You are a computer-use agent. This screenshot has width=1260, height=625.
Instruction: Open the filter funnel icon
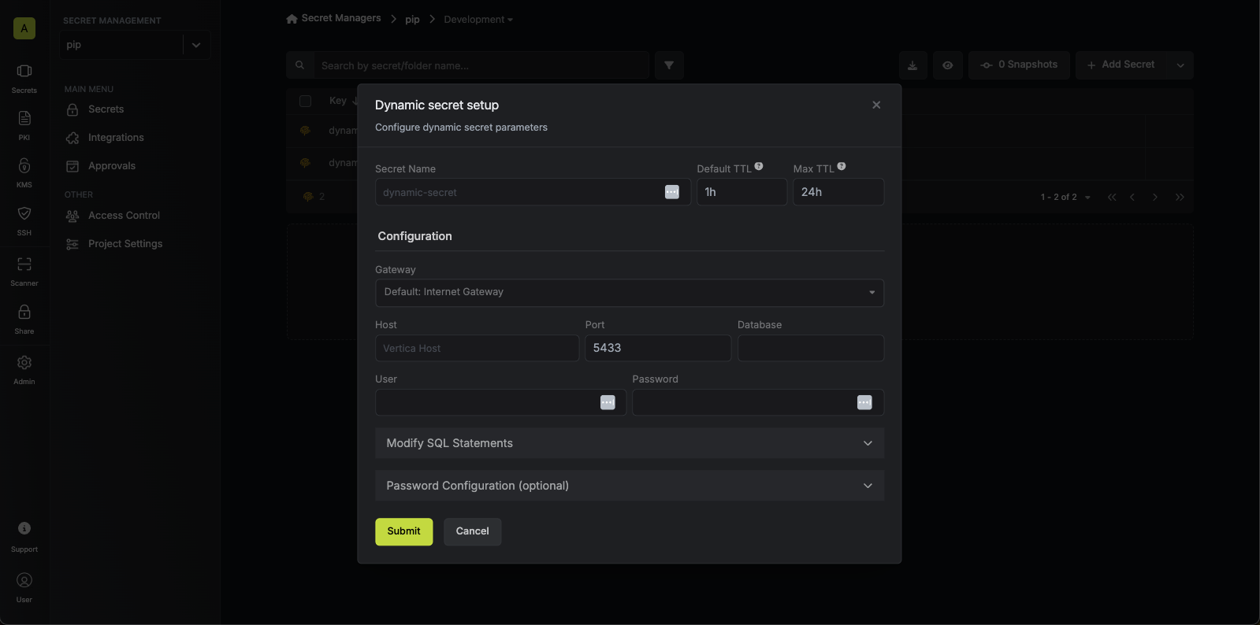(x=669, y=65)
